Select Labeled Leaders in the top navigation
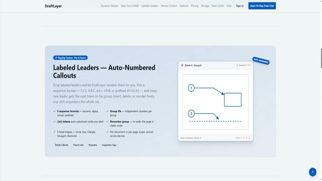Image resolution: width=322 pixels, height=181 pixels. click(150, 6)
